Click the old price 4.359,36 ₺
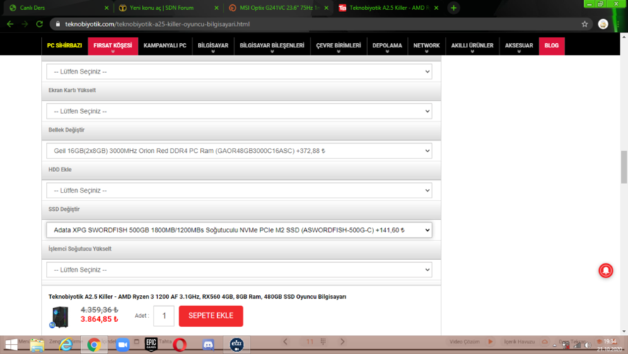This screenshot has width=628, height=354. pyautogui.click(x=99, y=310)
